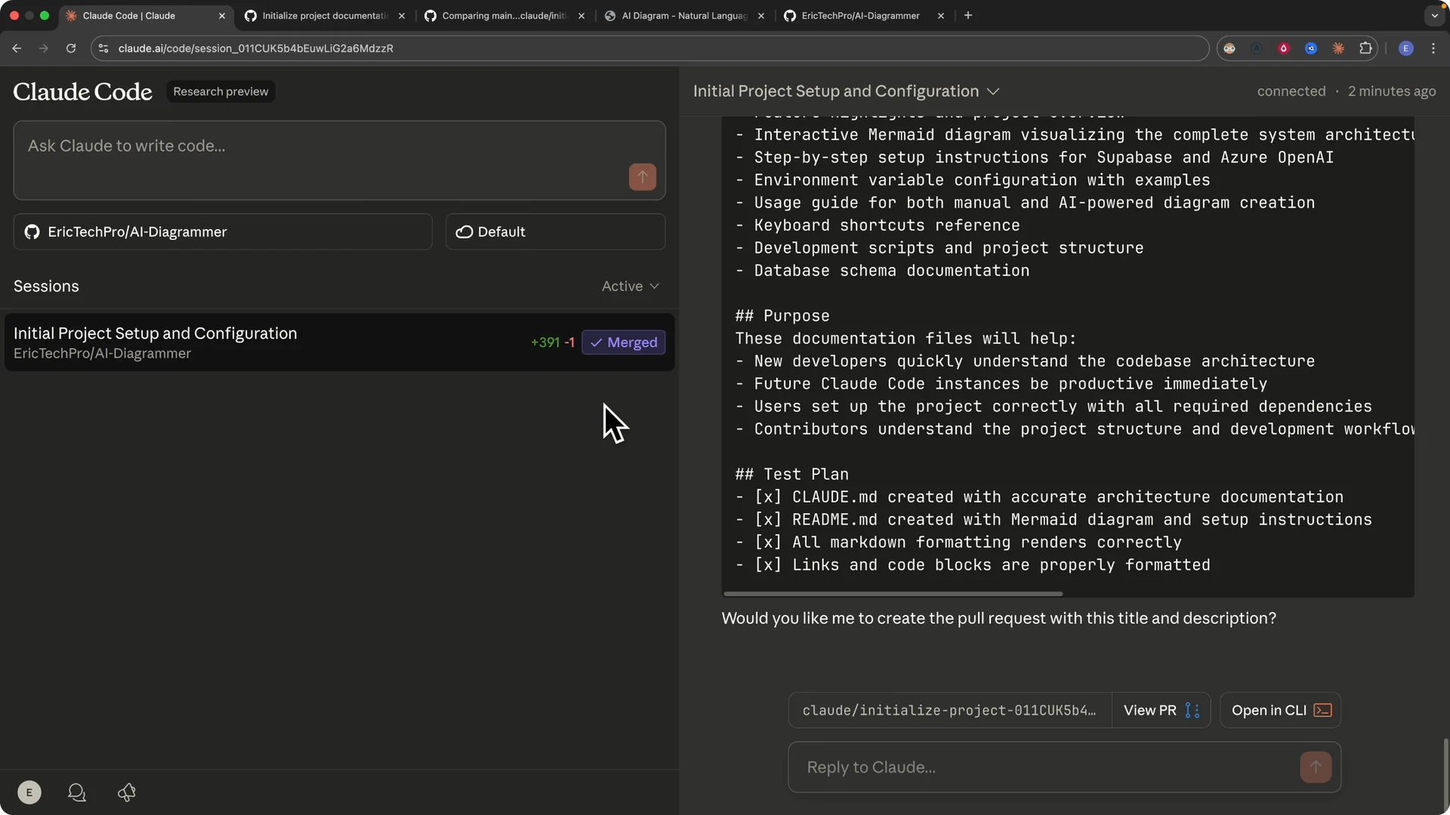Viewport: 1450px width, 815px height.
Task: Click the red extension icon in toolbar
Action: pyautogui.click(x=1284, y=48)
